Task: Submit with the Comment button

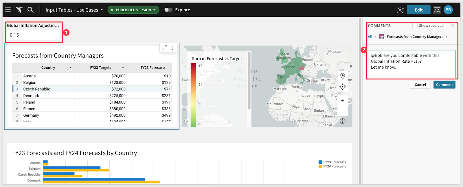Action: pos(444,85)
